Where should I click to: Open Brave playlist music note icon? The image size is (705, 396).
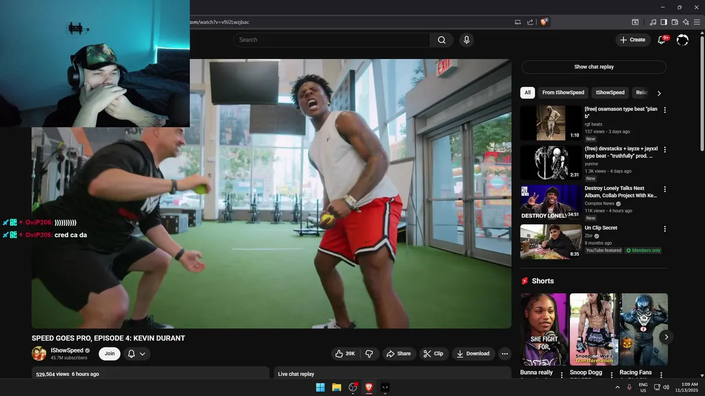pyautogui.click(x=653, y=22)
